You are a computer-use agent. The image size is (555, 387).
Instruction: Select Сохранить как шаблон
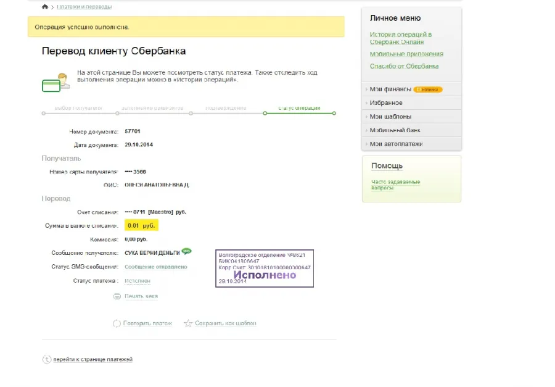(226, 323)
